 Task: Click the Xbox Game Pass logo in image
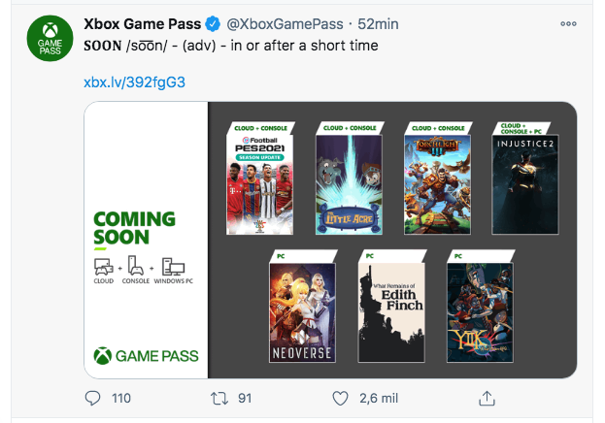146,356
